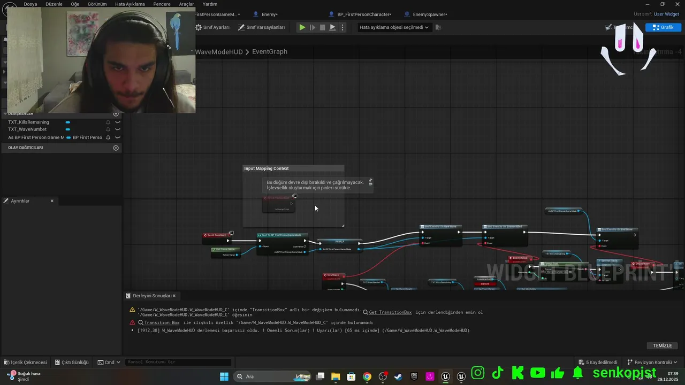Open the Yardım menu
Screen dimensions: 685x385
click(x=210, y=4)
